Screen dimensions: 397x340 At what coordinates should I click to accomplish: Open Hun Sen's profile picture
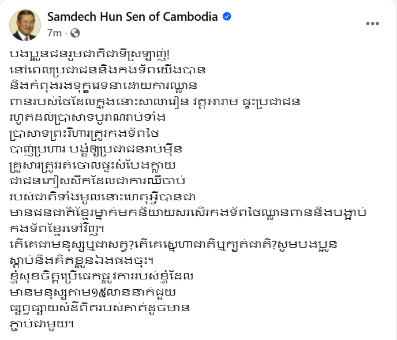(25, 25)
